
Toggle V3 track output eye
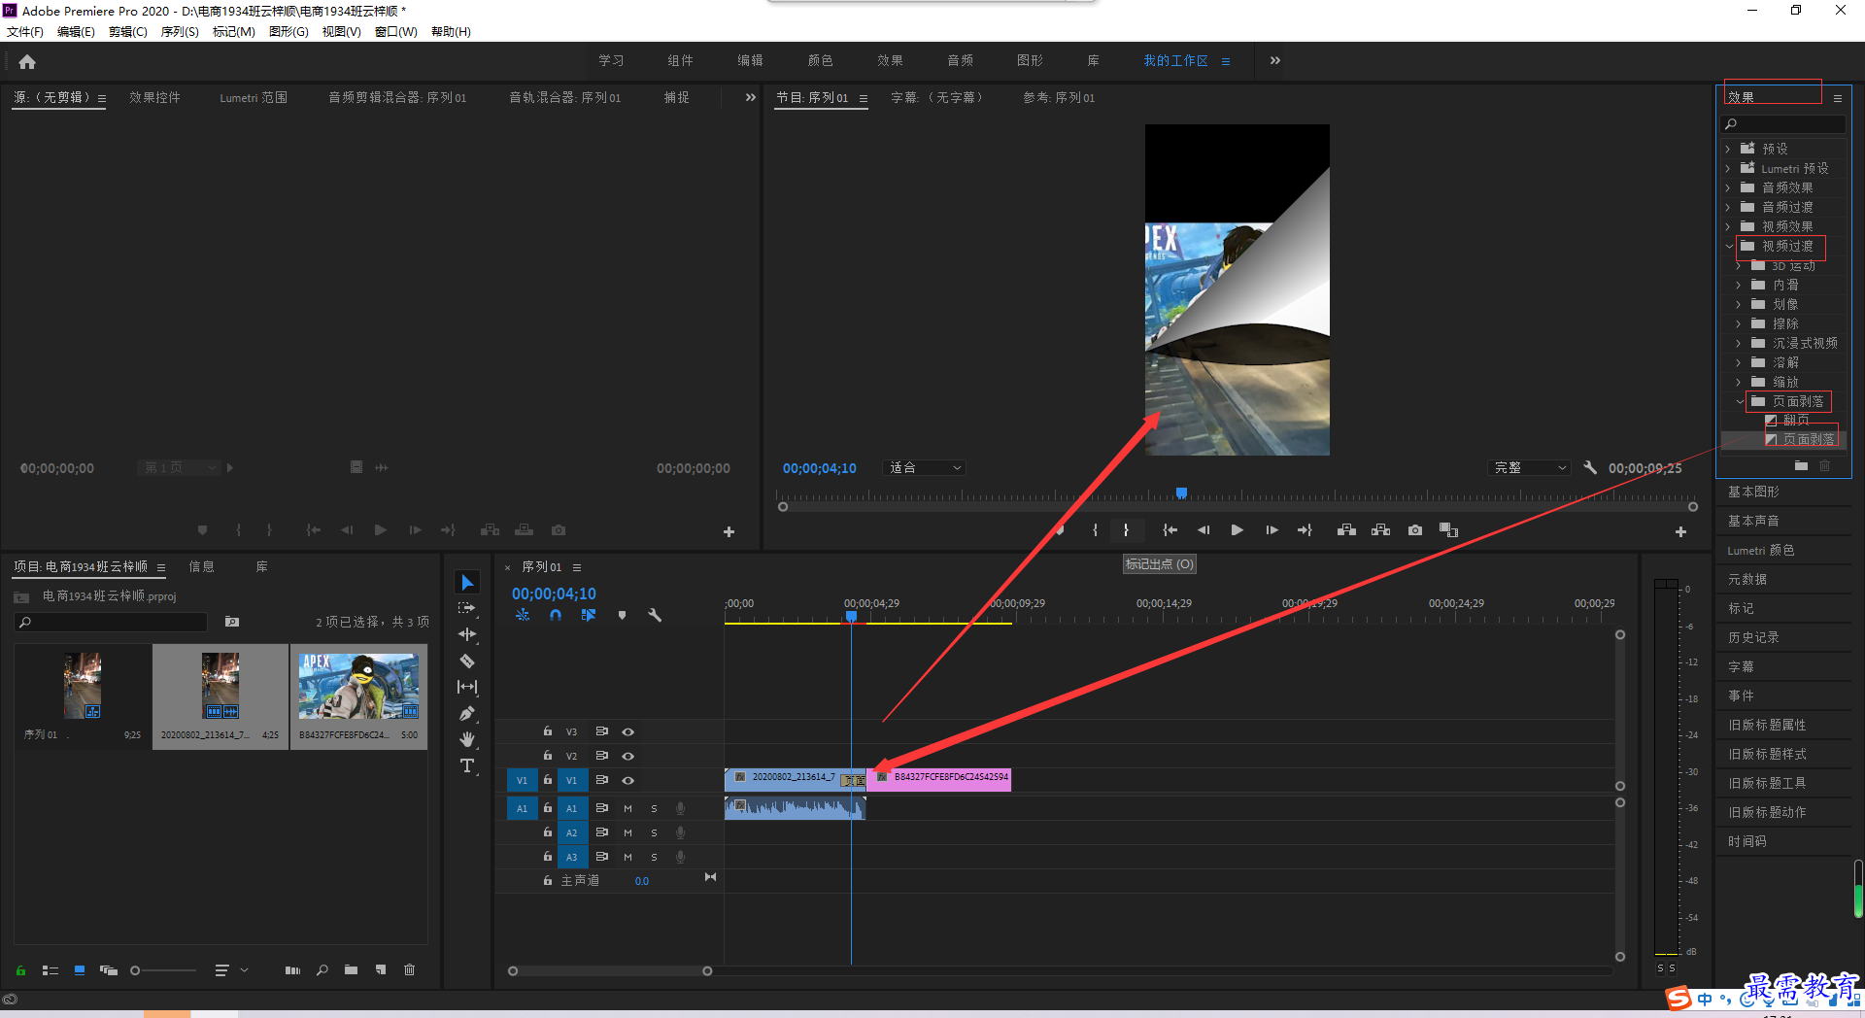click(x=627, y=731)
